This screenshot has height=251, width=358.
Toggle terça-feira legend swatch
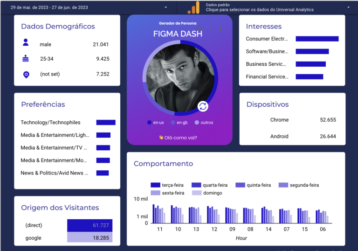click(156, 185)
